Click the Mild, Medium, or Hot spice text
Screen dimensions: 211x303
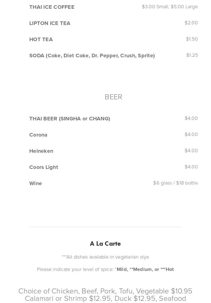click(145, 269)
